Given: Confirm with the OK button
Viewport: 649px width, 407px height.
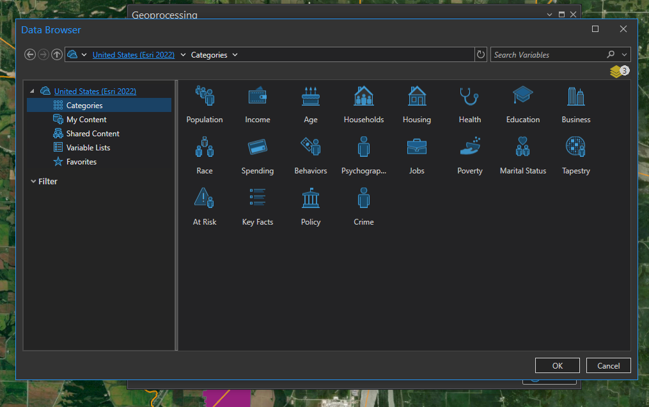Looking at the screenshot, I should pyautogui.click(x=557, y=365).
